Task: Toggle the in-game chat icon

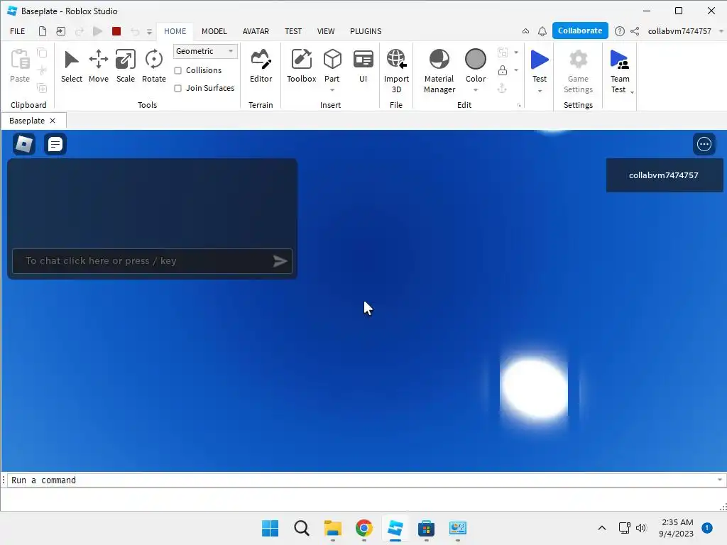Action: click(55, 144)
